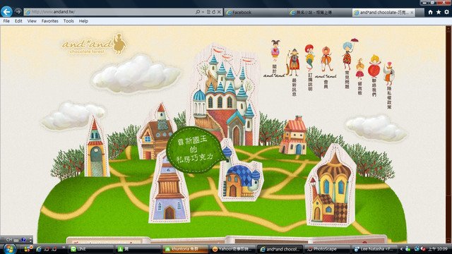
Task: Open the Favorites menu
Action: tap(49, 21)
